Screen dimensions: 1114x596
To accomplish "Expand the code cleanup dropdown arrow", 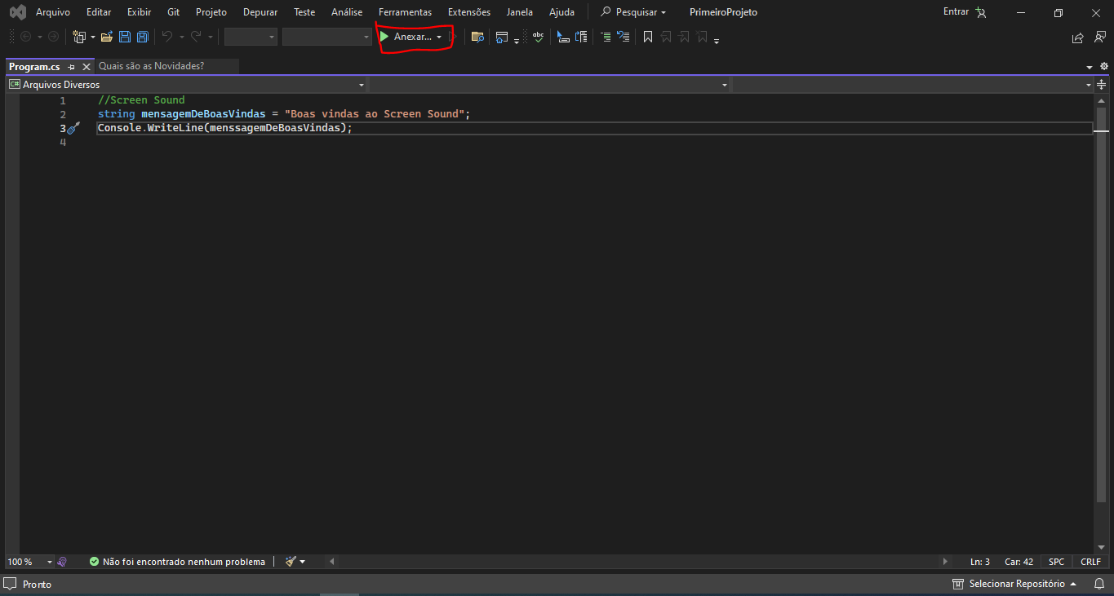I will coord(303,562).
